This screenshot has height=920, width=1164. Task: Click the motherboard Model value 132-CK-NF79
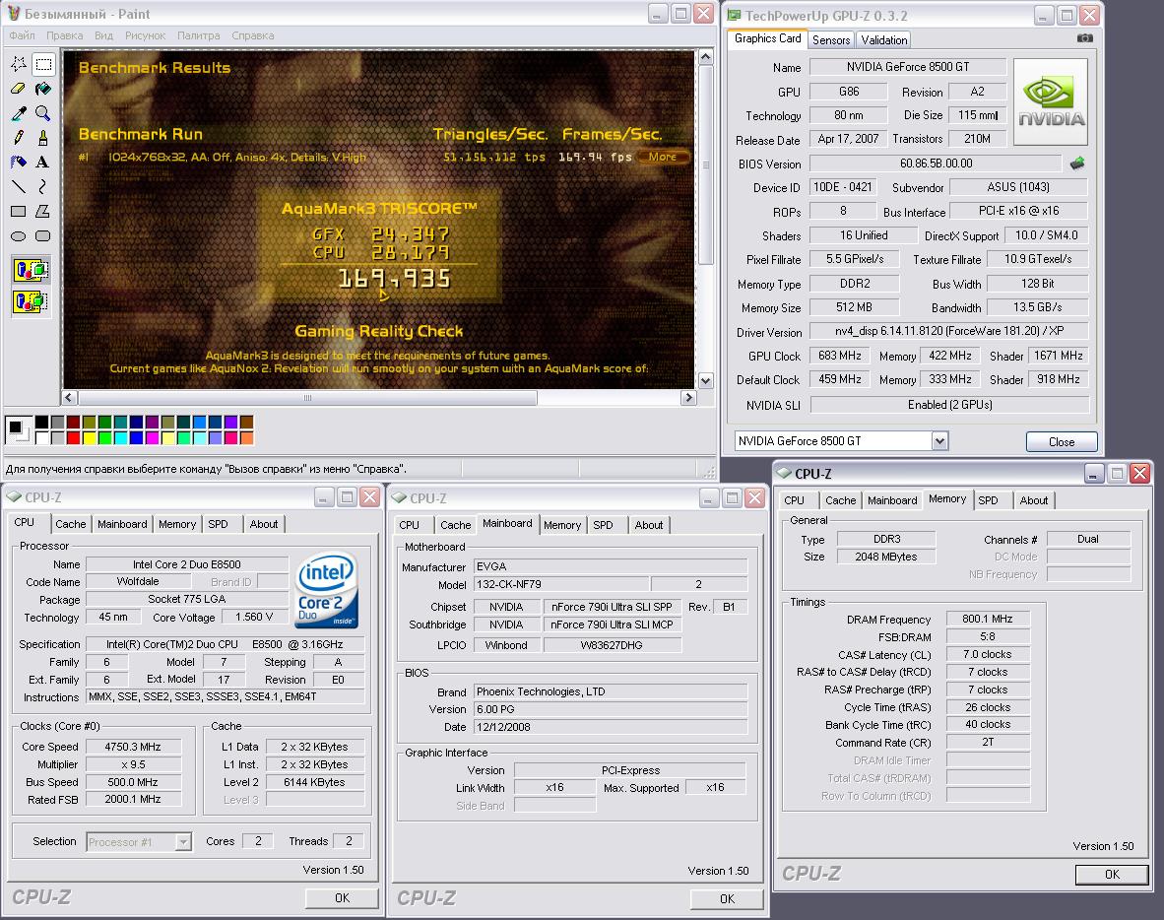point(562,584)
